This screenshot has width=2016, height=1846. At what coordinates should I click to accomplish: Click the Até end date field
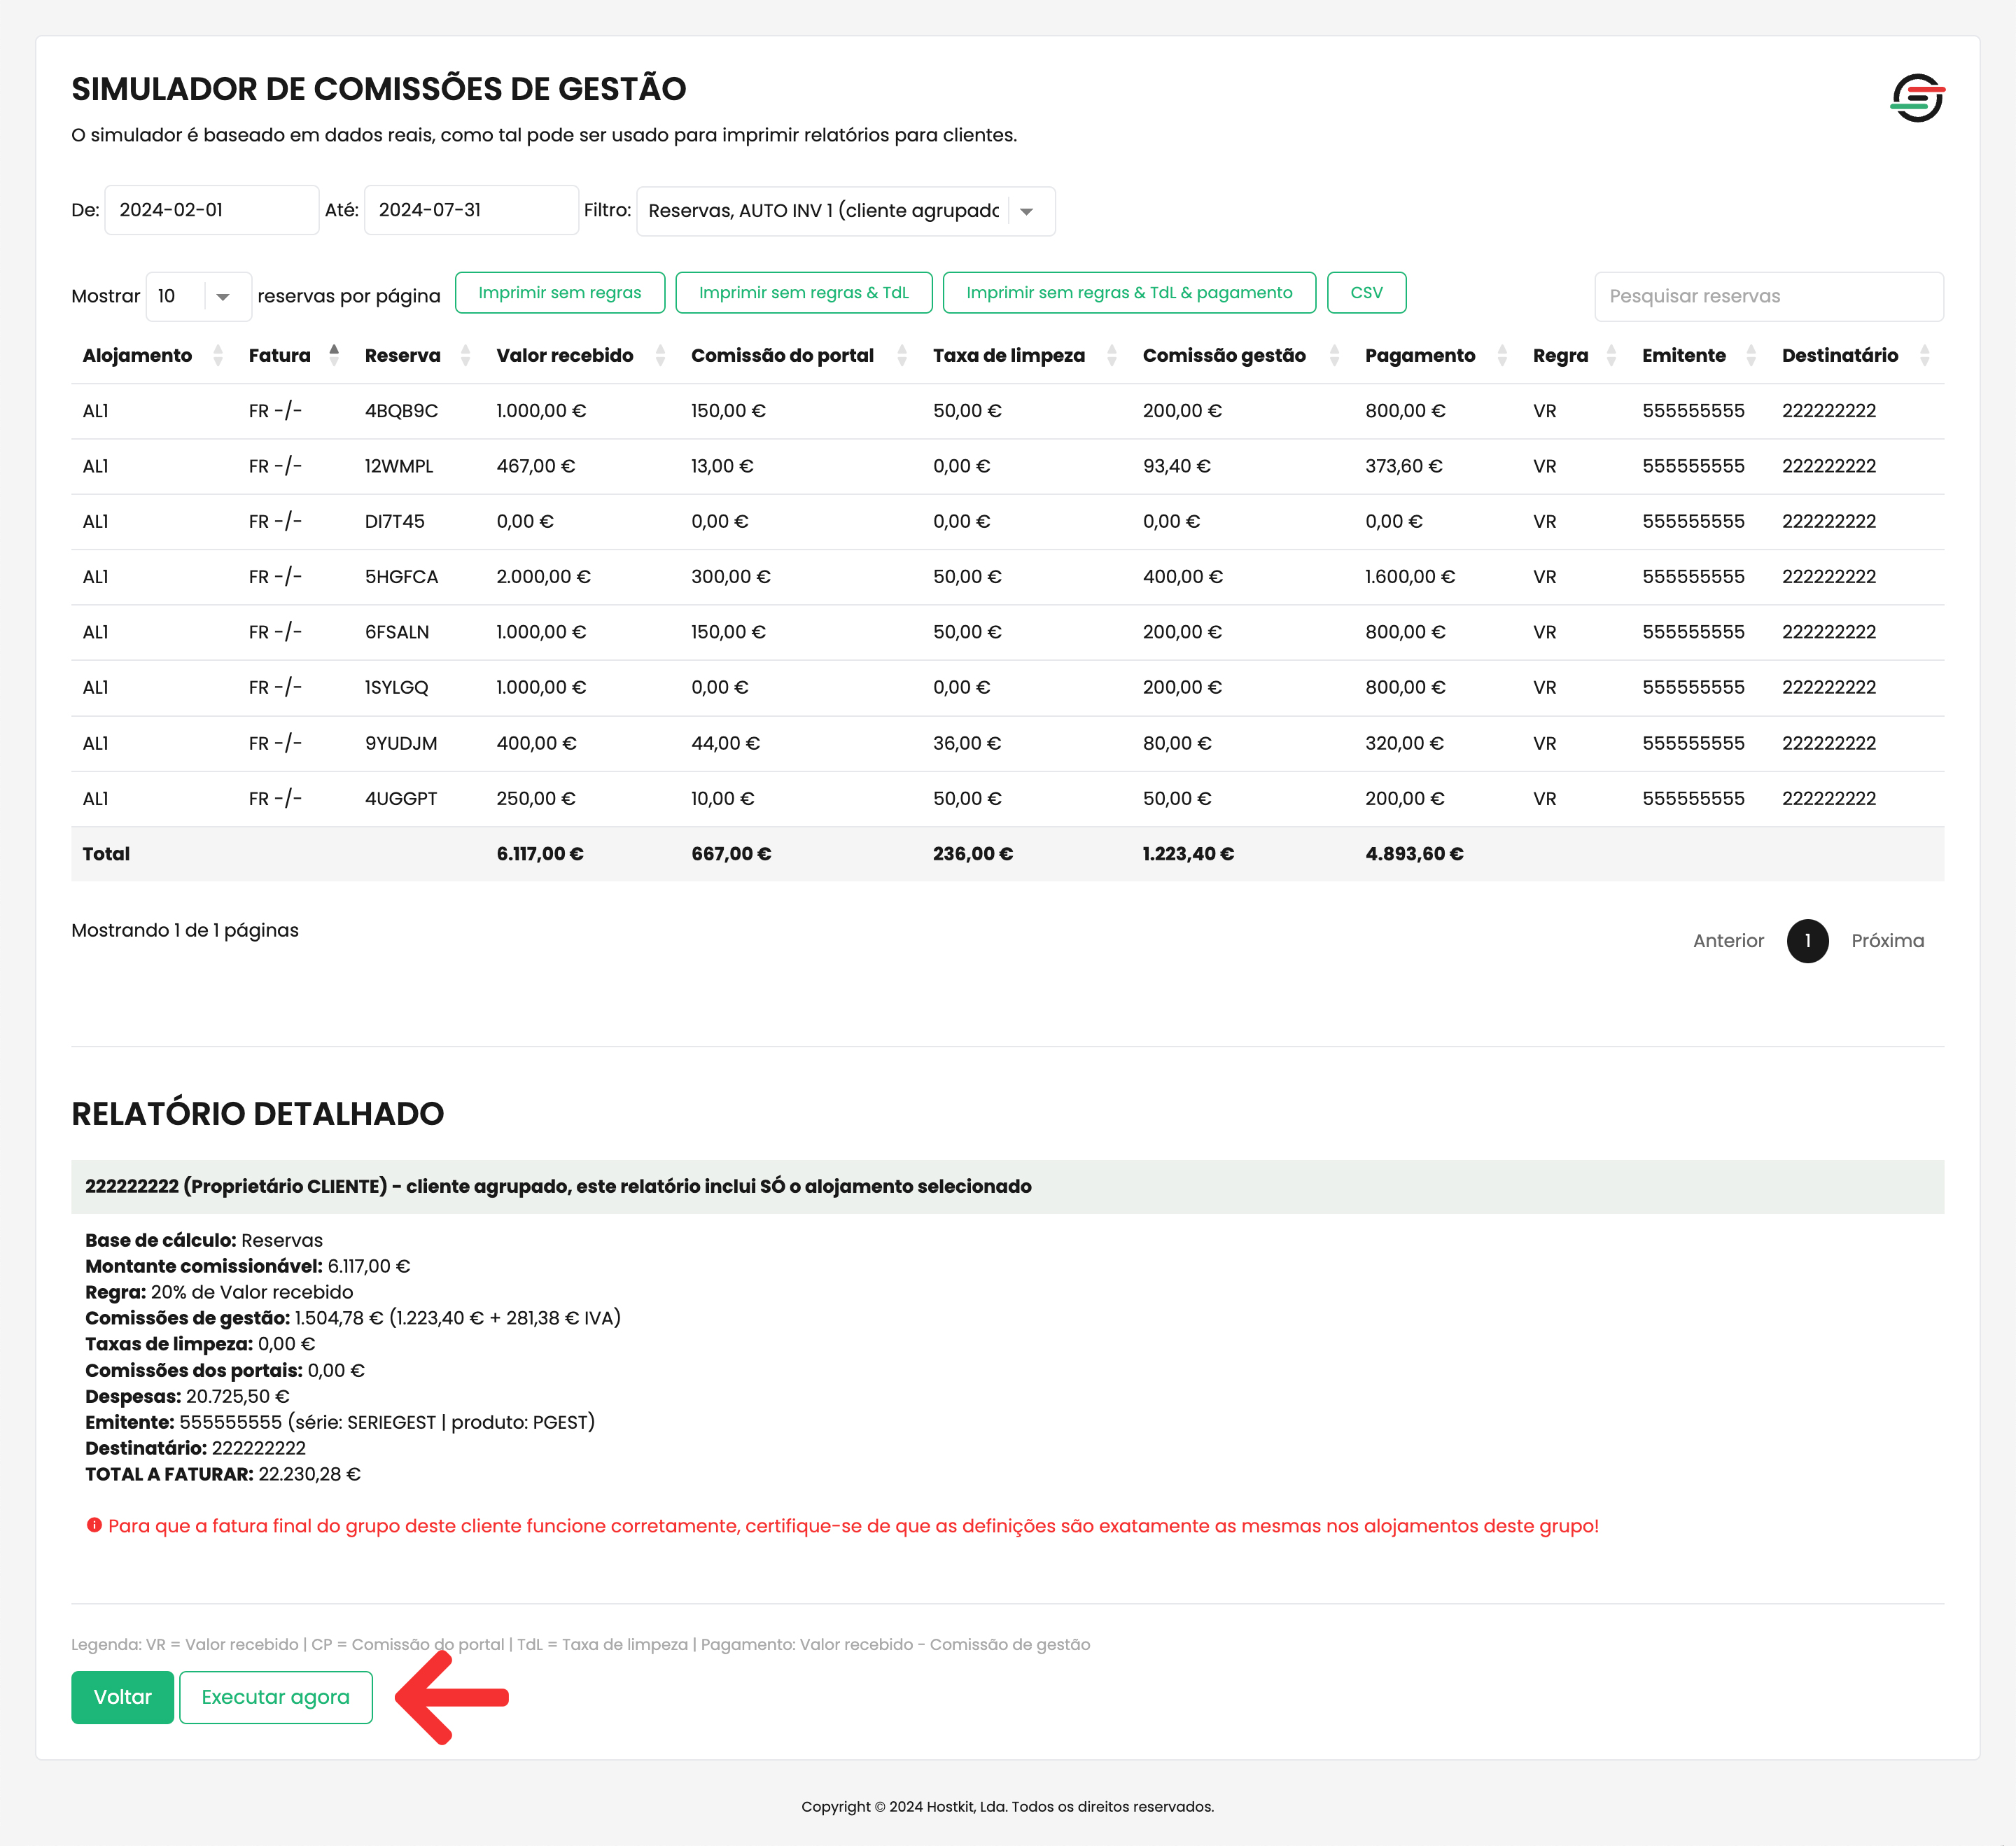tap(471, 210)
